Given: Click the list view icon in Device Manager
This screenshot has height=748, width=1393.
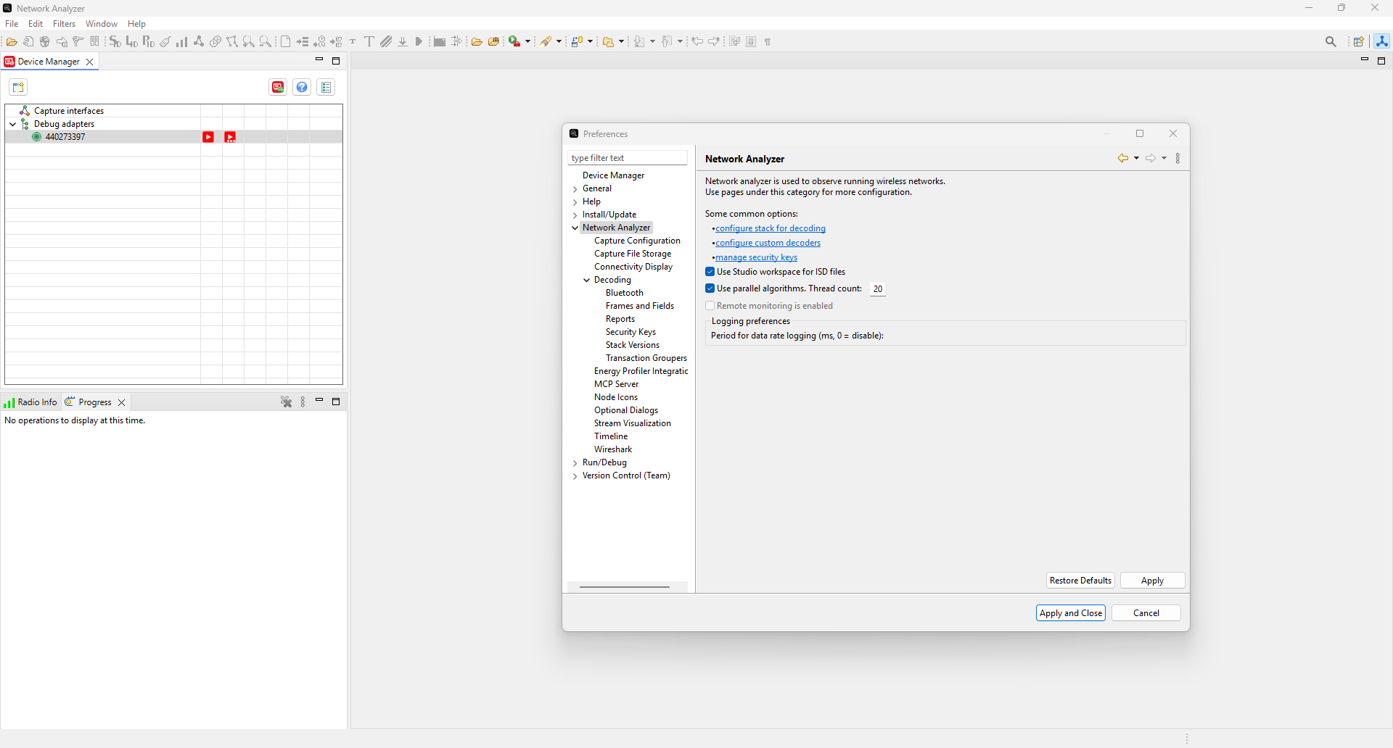Looking at the screenshot, I should (x=326, y=87).
